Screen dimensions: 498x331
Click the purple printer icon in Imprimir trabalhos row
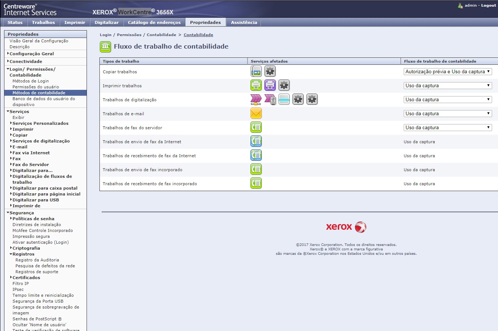[270, 85]
